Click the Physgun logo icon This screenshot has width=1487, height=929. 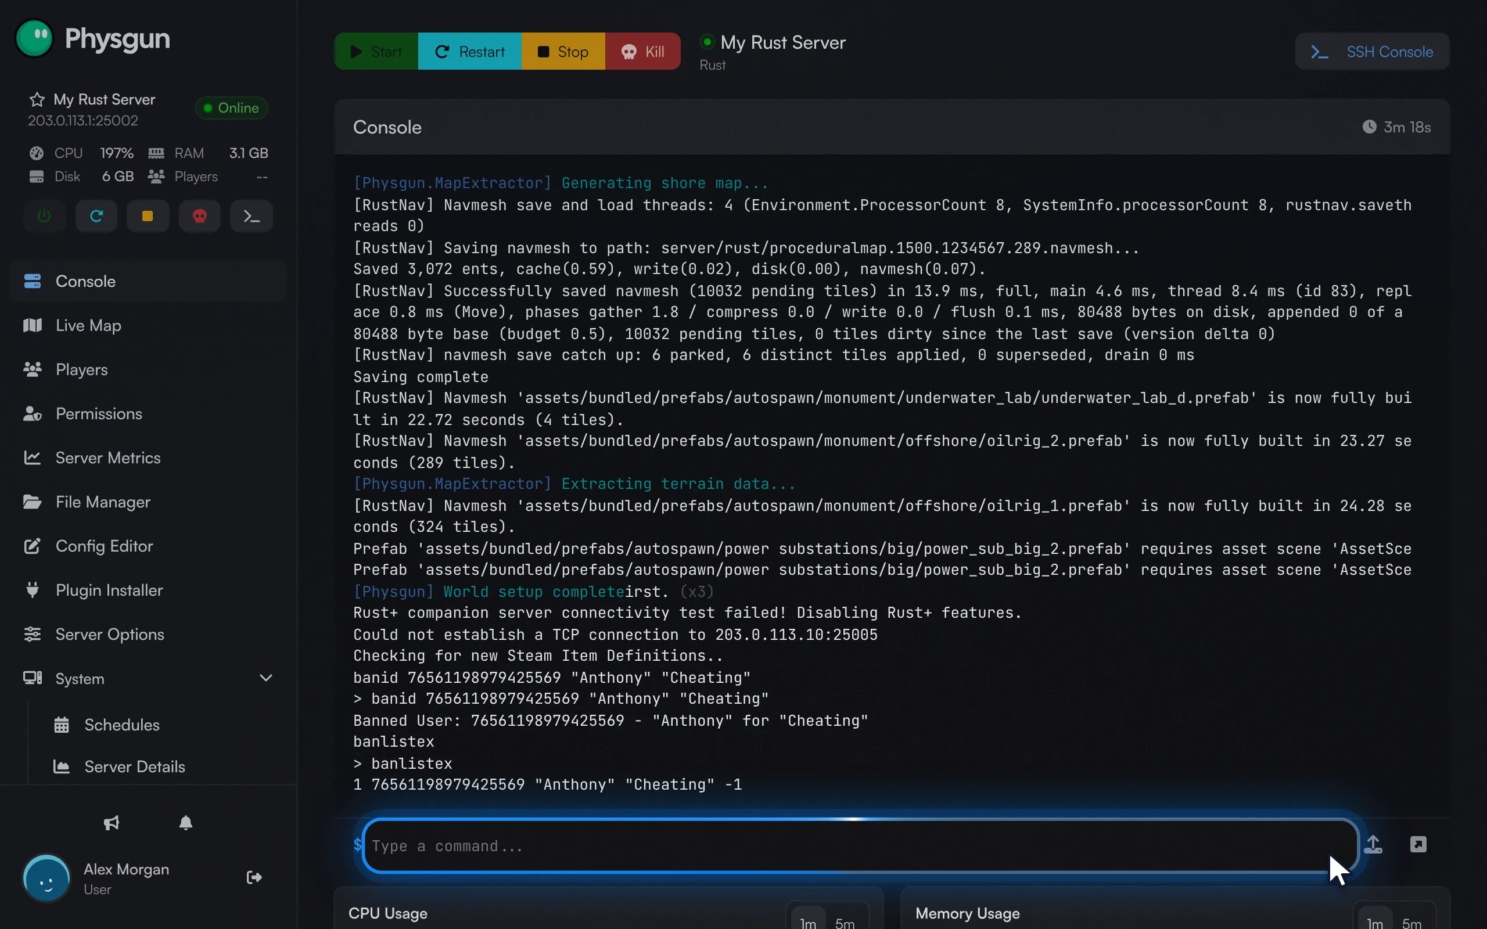click(34, 38)
